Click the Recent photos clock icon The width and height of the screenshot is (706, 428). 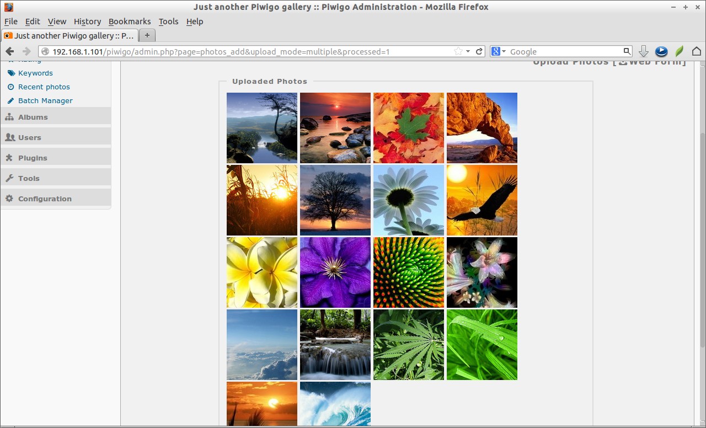pyautogui.click(x=10, y=87)
